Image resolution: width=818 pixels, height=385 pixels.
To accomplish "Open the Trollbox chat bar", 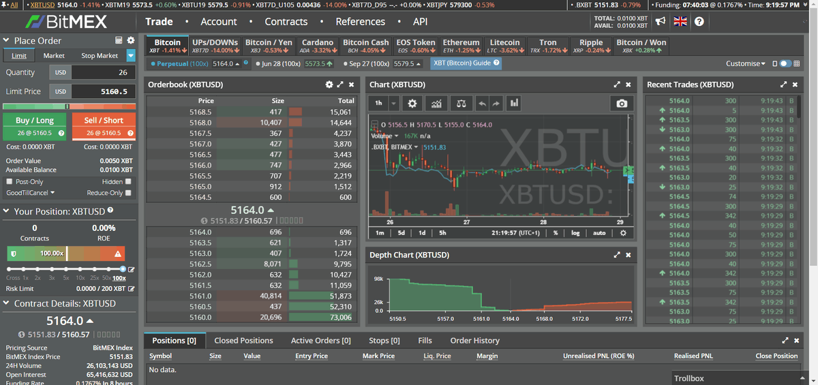I will click(739, 378).
